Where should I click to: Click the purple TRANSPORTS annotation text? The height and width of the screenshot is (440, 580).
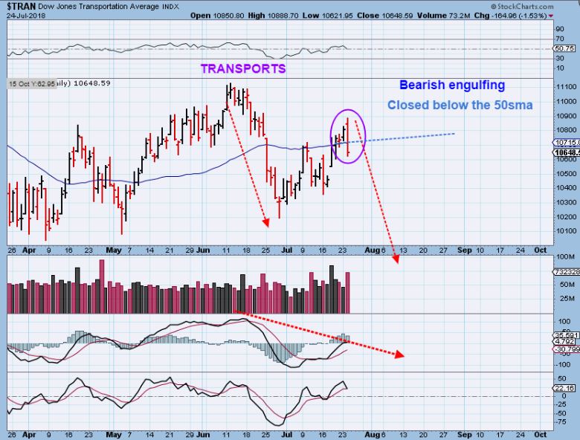(243, 68)
